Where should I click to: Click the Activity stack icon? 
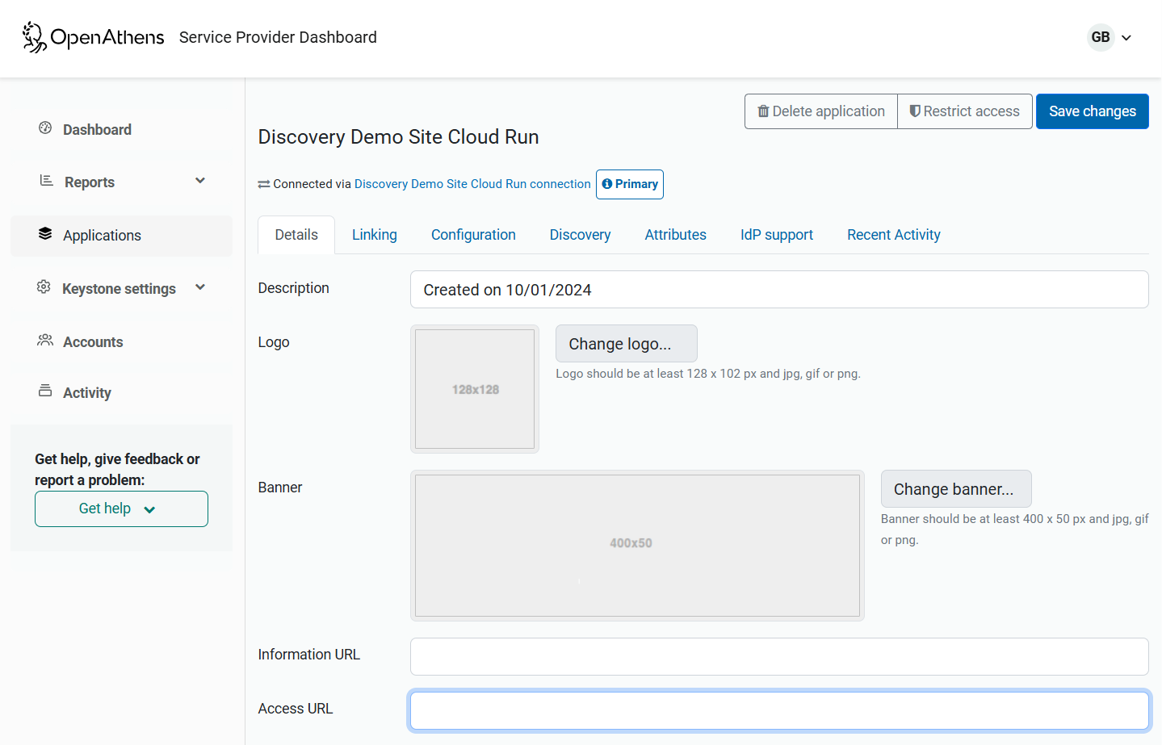(x=45, y=391)
